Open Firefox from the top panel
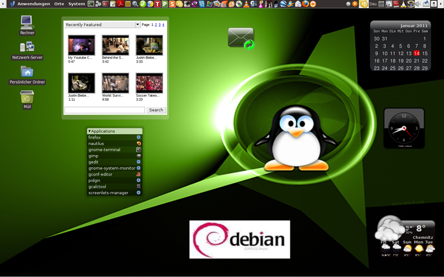The height and width of the screenshot is (277, 444). click(306, 4)
